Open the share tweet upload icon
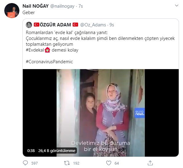The width and height of the screenshot is (183, 168). pos(150,163)
